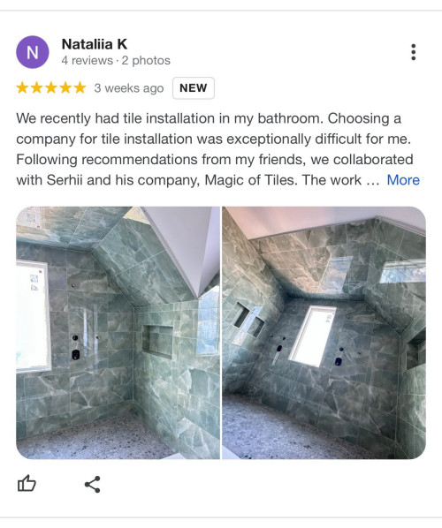Click the purple N reviewer avatar
The width and height of the screenshot is (442, 528).
pos(33,52)
